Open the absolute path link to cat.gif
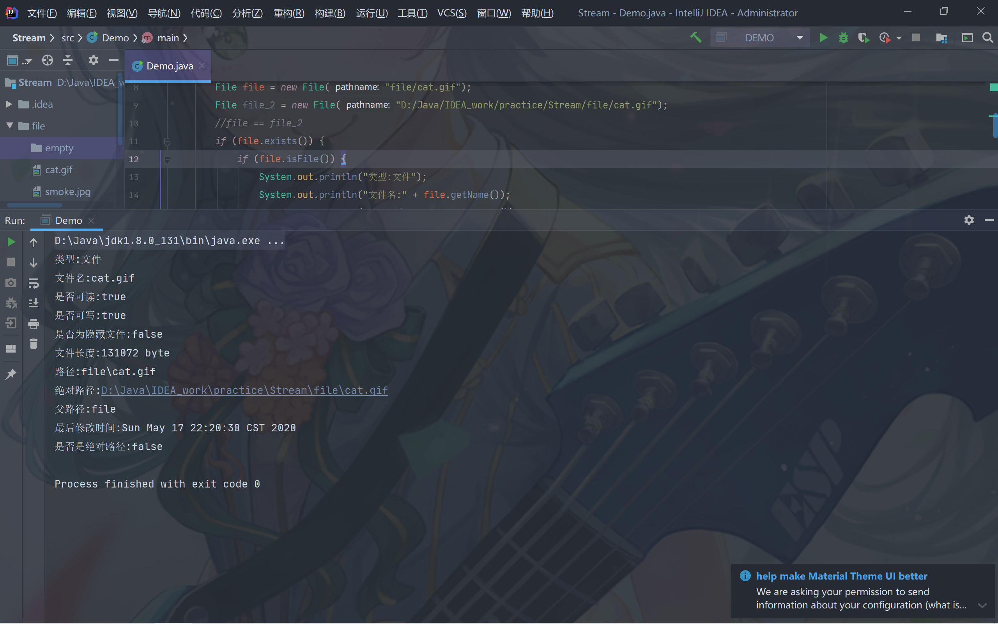The width and height of the screenshot is (998, 624). click(x=244, y=390)
